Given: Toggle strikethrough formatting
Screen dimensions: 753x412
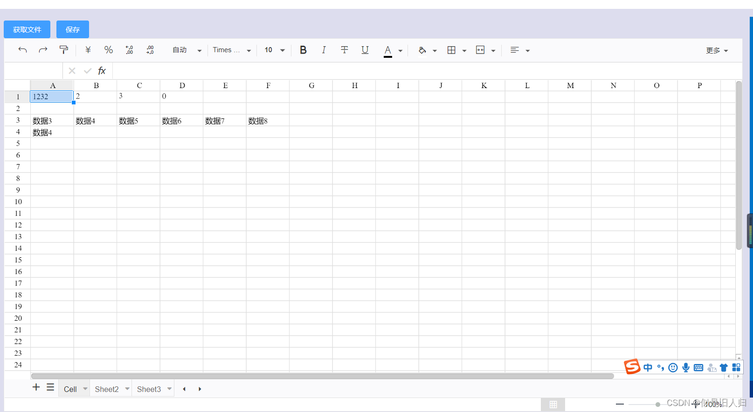Looking at the screenshot, I should click(345, 50).
